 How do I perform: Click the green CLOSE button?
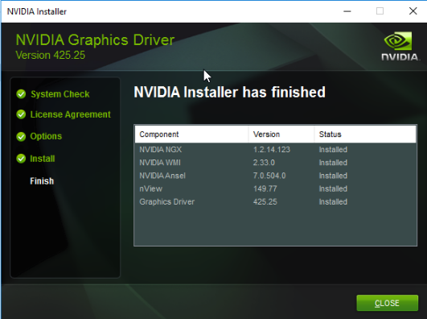[388, 303]
